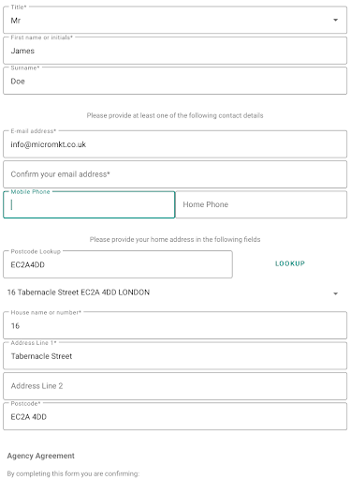
Task: Focus the First name or initials field
Action: pos(175,51)
